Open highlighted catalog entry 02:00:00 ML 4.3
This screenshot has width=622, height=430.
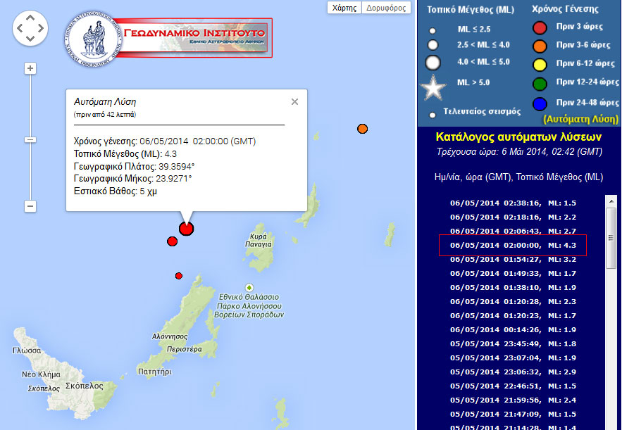click(513, 246)
